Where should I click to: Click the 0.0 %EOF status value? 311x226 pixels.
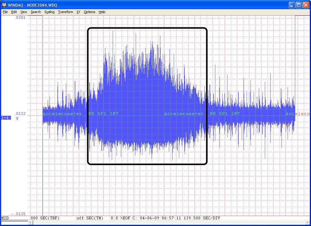pos(120,218)
